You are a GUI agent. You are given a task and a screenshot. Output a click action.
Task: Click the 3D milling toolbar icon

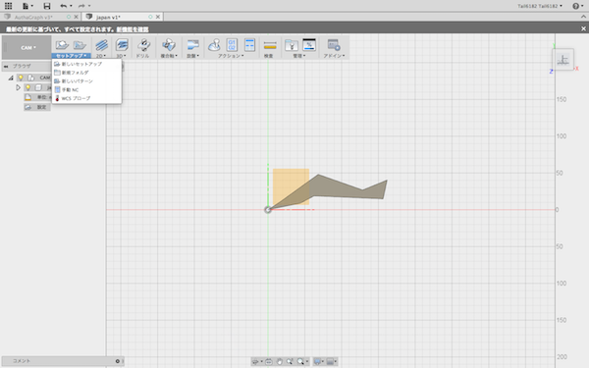(122, 45)
